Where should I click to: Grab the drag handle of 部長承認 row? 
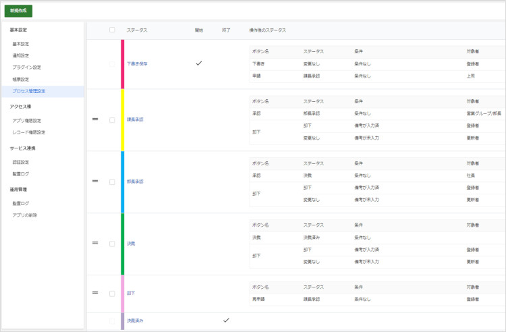tap(95, 181)
